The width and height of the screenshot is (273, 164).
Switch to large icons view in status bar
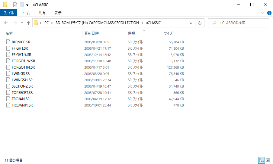268,160
